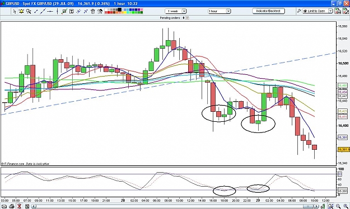Click the olive 16,422 moving average label
This screenshot has width=350, height=209.
pyautogui.click(x=343, y=111)
